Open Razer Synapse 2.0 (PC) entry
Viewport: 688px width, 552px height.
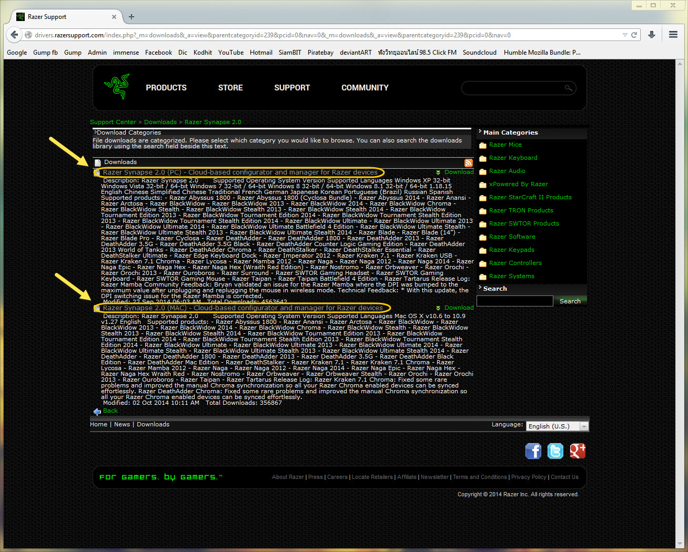click(x=240, y=172)
